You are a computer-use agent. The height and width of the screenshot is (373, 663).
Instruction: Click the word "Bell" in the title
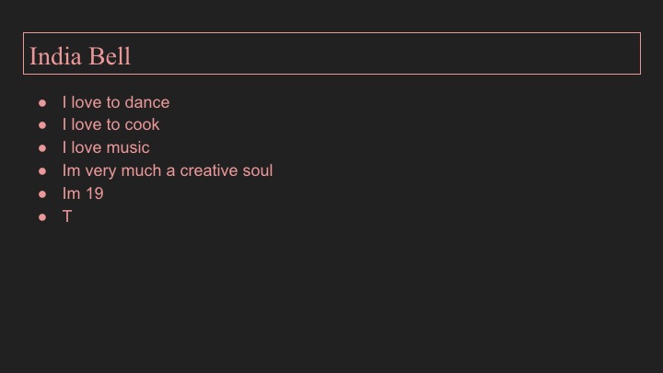(x=110, y=56)
